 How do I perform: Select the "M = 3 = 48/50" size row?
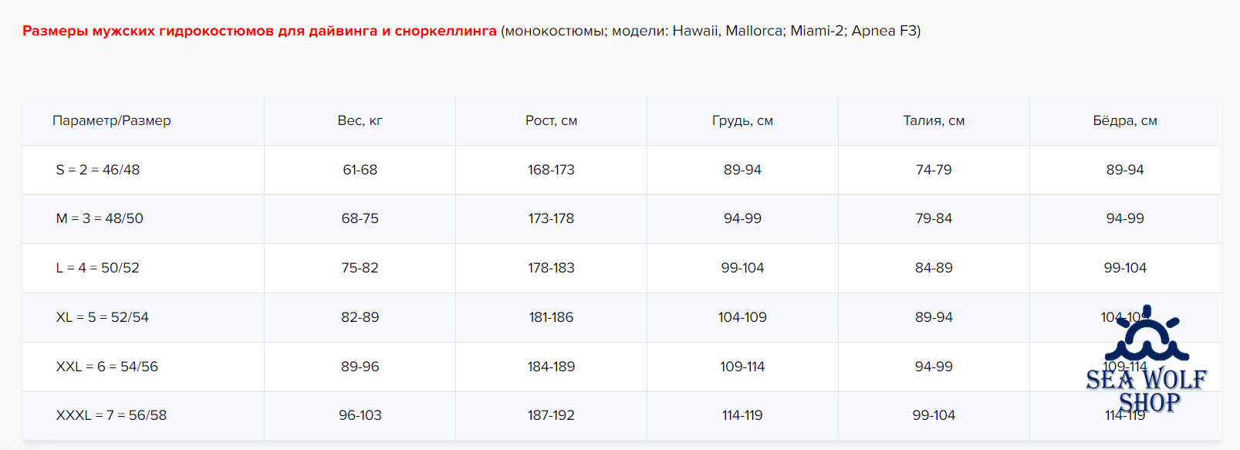point(100,218)
